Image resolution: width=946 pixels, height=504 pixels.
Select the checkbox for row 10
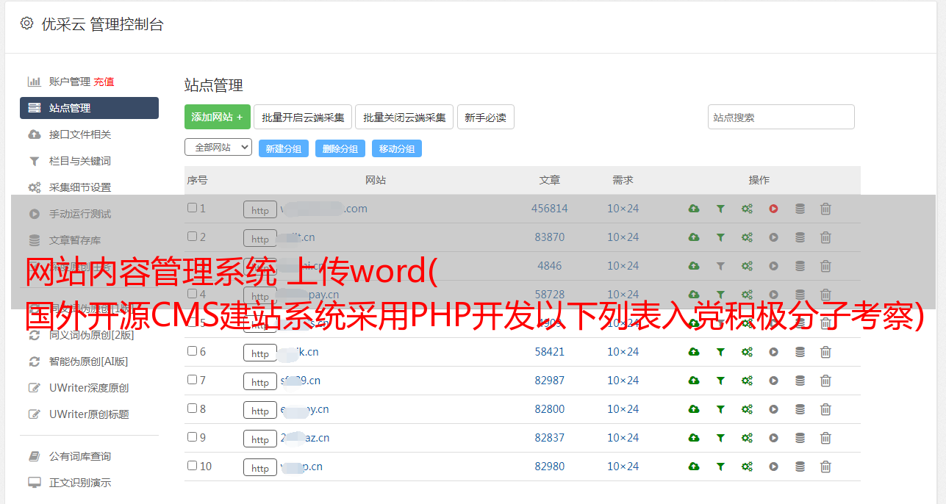(192, 466)
